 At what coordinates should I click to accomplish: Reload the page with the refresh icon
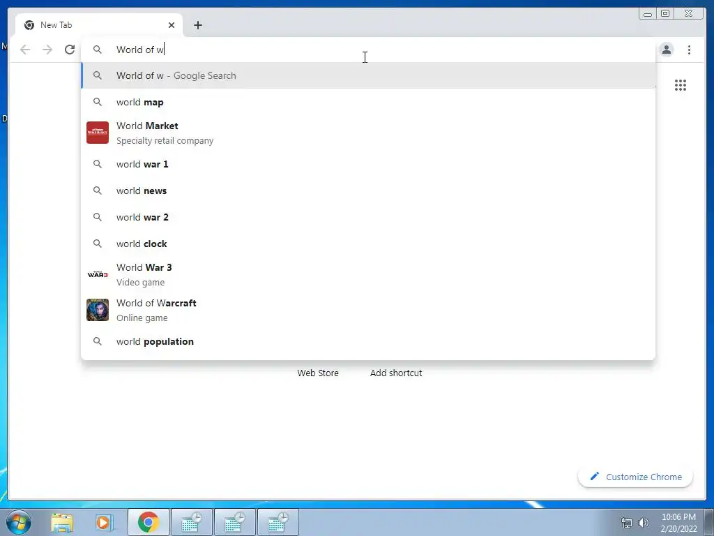(69, 50)
